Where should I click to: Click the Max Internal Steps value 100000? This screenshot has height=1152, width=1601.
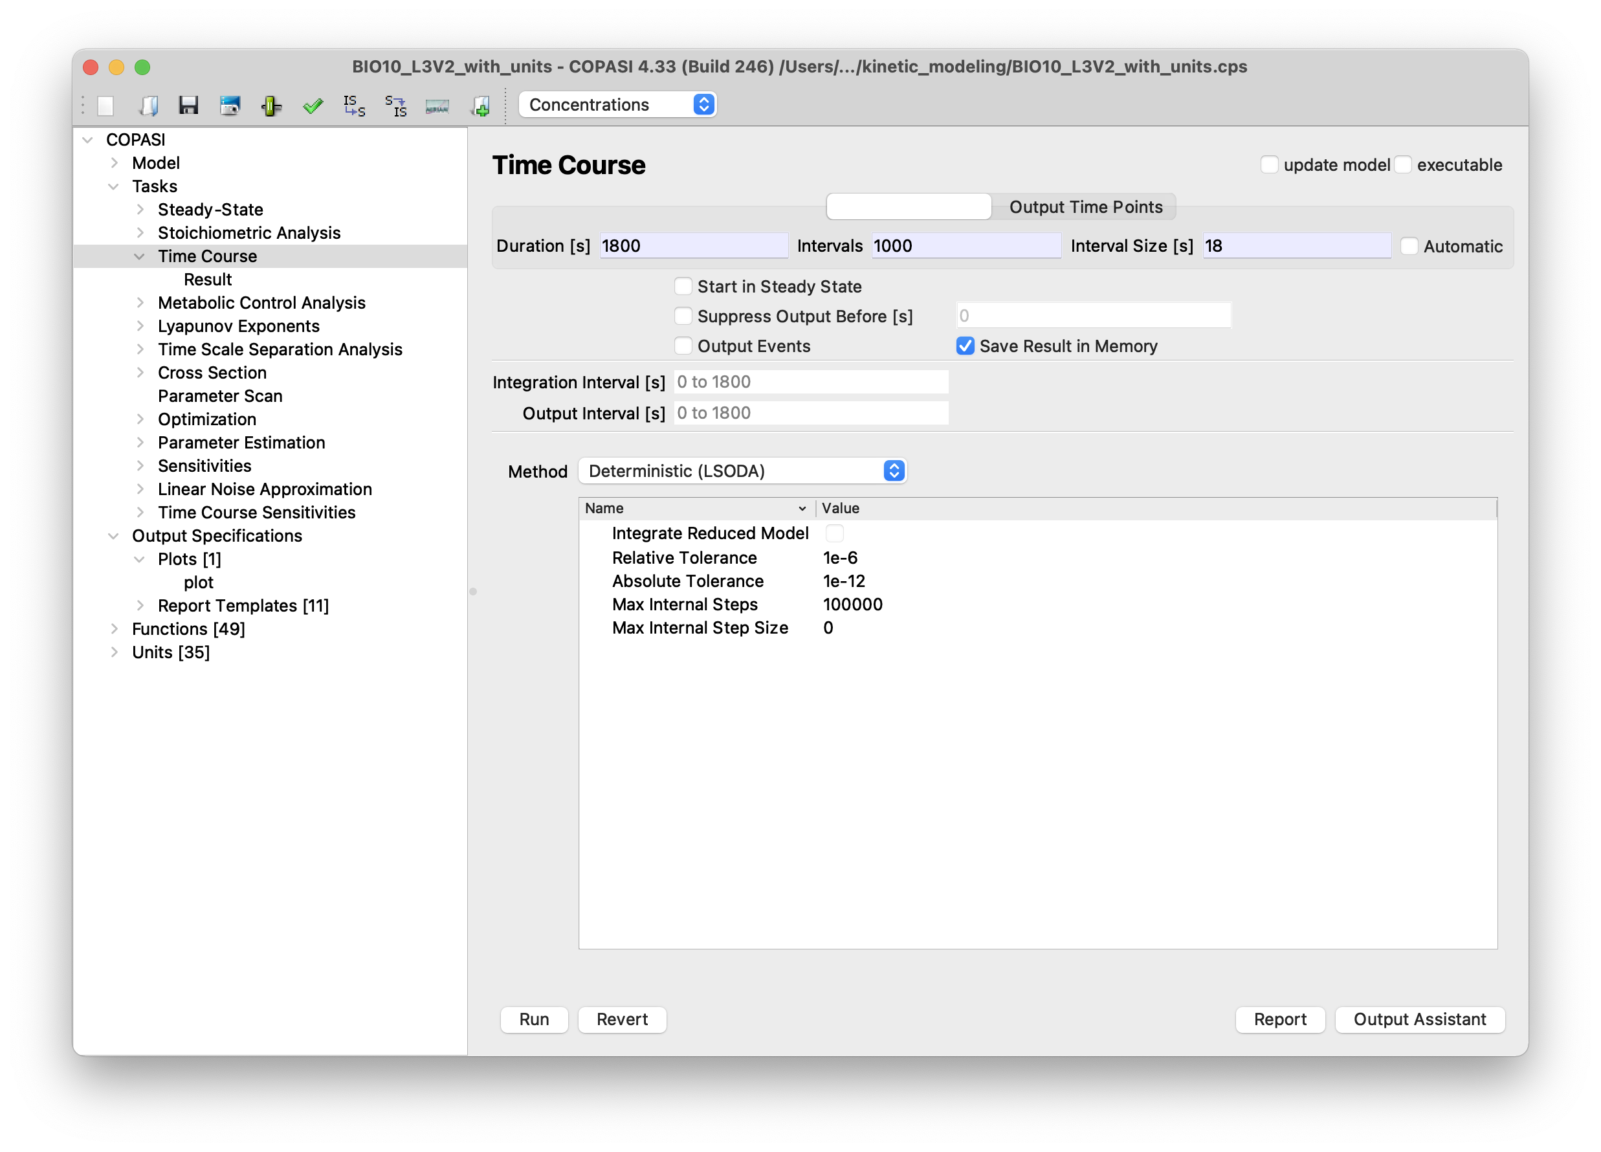853,604
